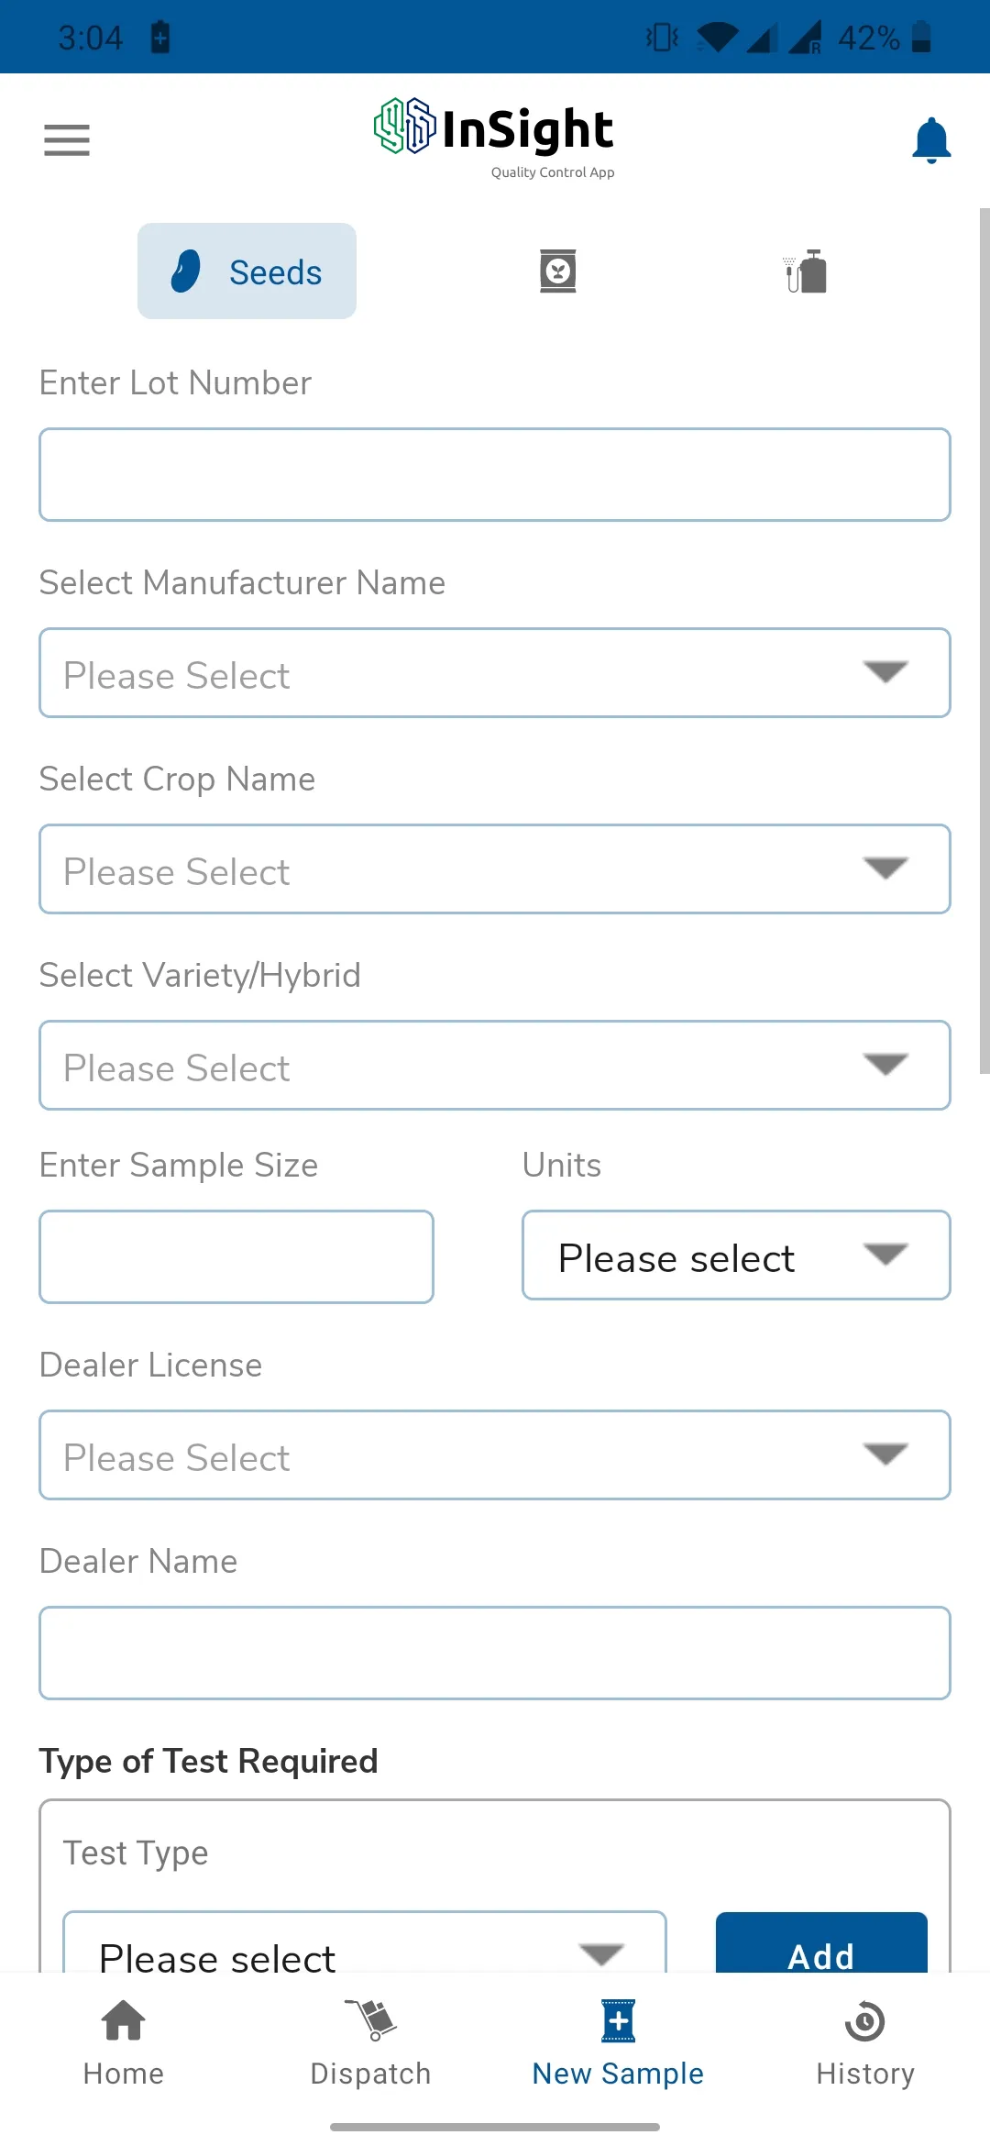This screenshot has height=2146, width=990.
Task: Expand the Dealer License dropdown
Action: click(495, 1455)
